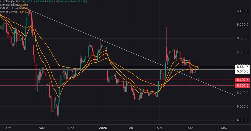The height and width of the screenshot is (131, 251).
Task: Select the 5,307.5 red price label
Action: pos(242,86)
